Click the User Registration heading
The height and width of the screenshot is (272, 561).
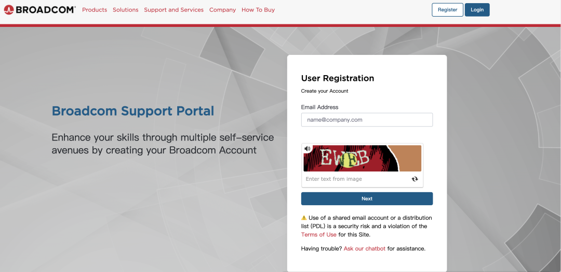pos(338,78)
